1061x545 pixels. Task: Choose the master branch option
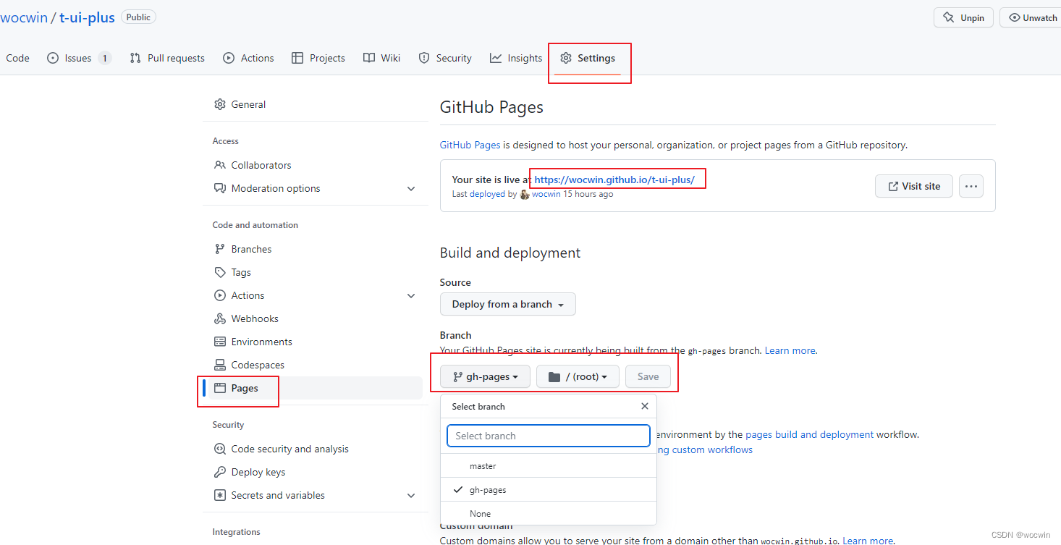point(549,466)
